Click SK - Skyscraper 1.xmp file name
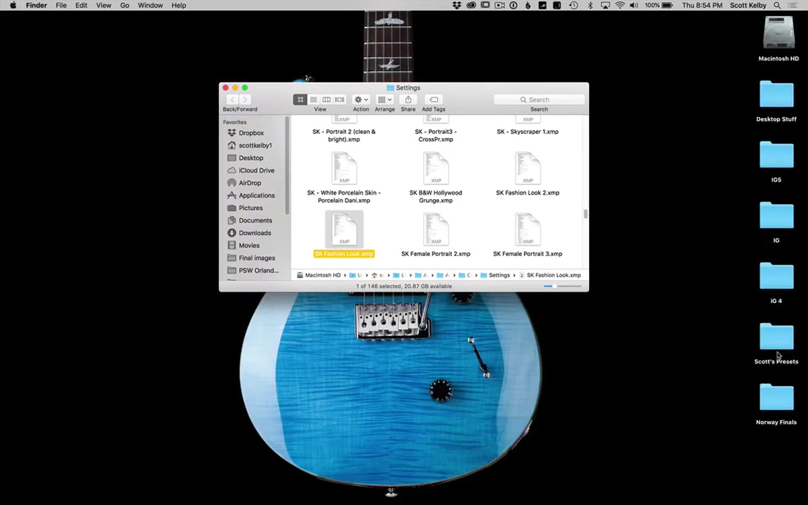The width and height of the screenshot is (808, 505). (x=528, y=132)
